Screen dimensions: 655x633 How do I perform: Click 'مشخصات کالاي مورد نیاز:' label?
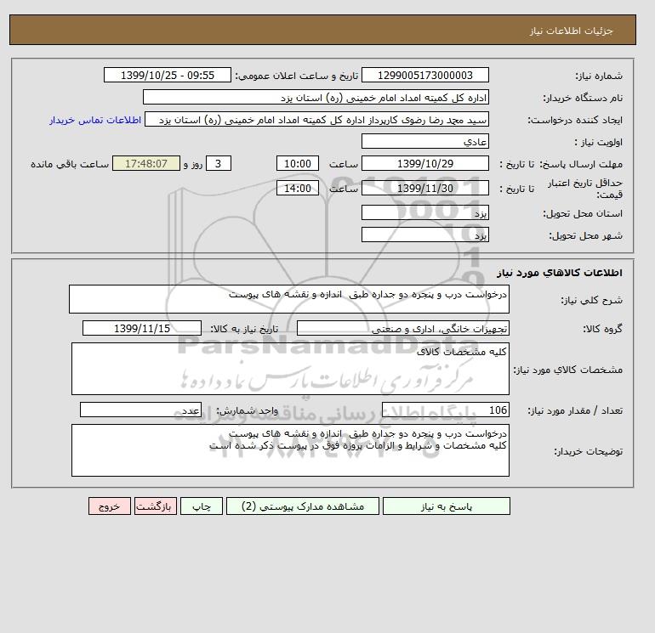click(x=568, y=370)
